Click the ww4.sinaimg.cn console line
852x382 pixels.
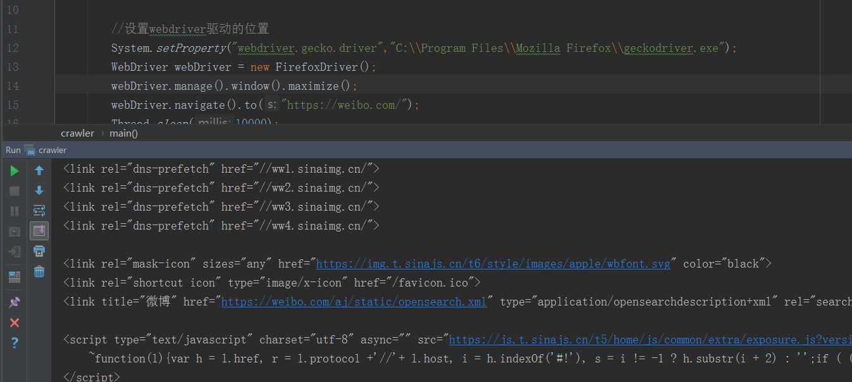(x=221, y=226)
